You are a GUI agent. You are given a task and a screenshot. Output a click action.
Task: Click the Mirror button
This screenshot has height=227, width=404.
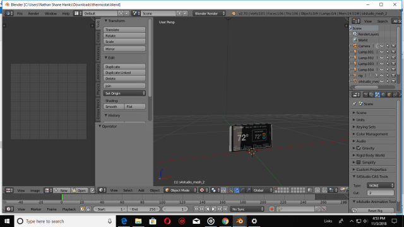click(x=124, y=49)
